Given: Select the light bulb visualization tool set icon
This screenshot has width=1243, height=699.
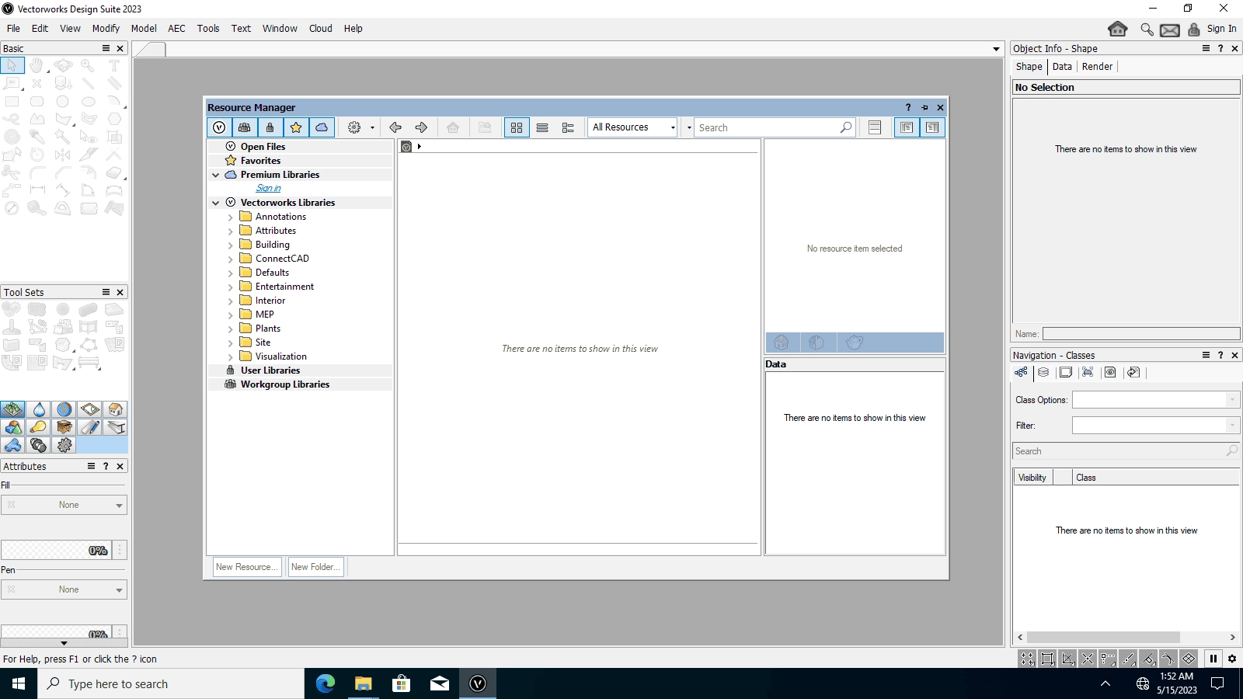Looking at the screenshot, I should coord(39,427).
